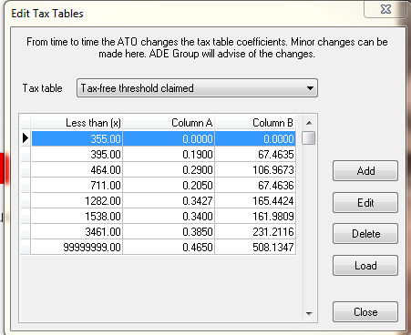This screenshot has height=335, width=411.
Task: Select the 395.00 threshold cell
Action: [77, 154]
